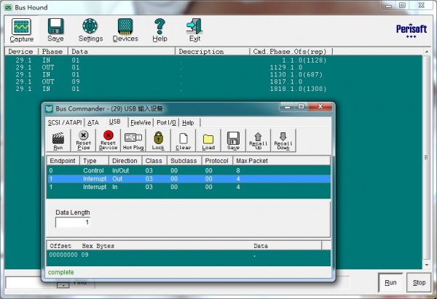Image resolution: width=437 pixels, height=299 pixels.
Task: Click the Description column header
Action: [213, 52]
